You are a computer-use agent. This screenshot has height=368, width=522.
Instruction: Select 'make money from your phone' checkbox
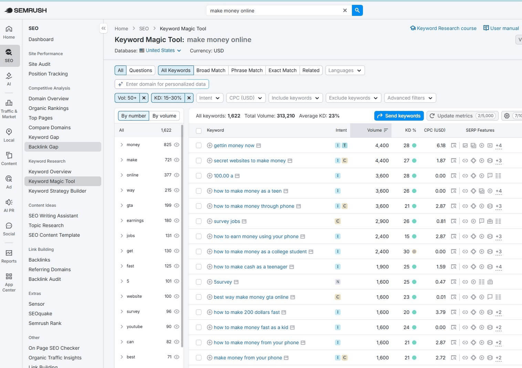pos(199,358)
